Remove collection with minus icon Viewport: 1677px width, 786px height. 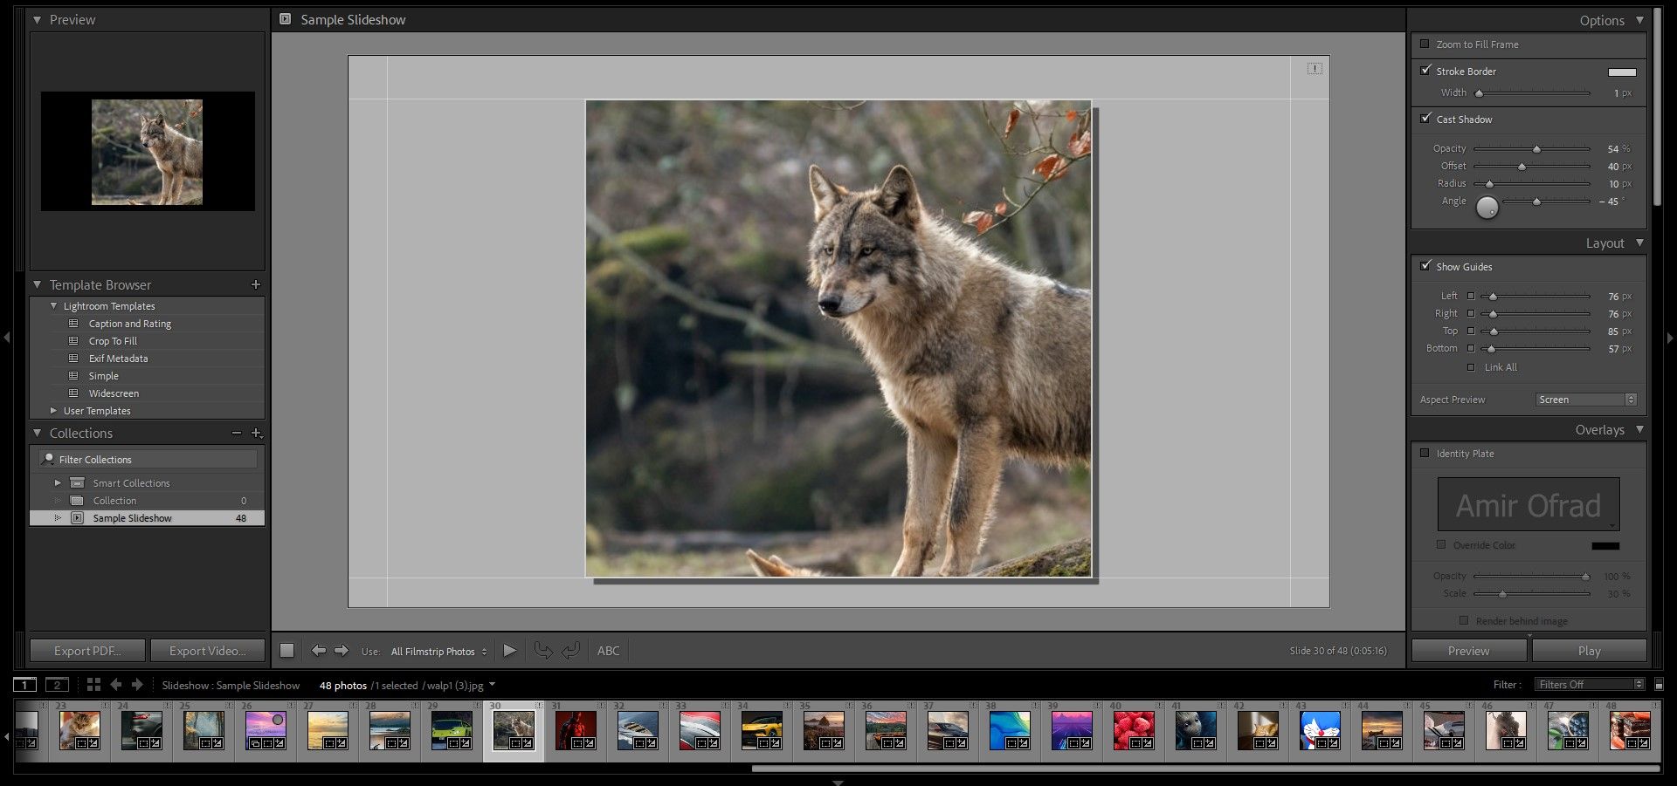click(236, 433)
